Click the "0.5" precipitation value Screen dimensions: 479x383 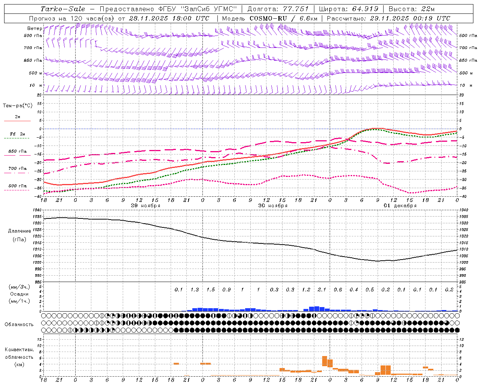[370, 290]
